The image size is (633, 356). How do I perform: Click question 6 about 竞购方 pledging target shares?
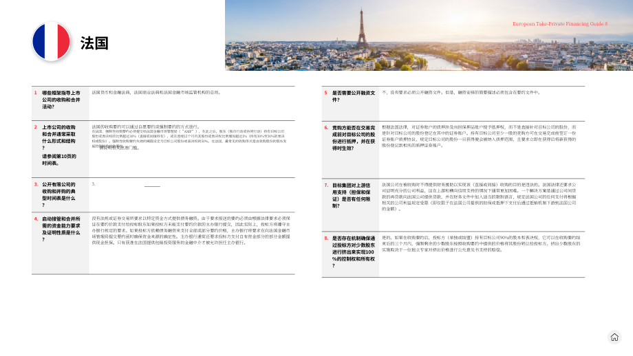tap(354, 138)
